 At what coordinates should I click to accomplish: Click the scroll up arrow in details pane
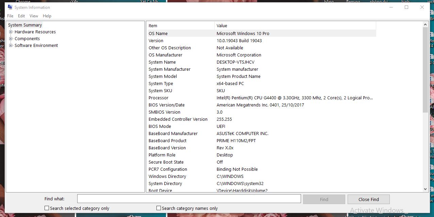coord(425,24)
